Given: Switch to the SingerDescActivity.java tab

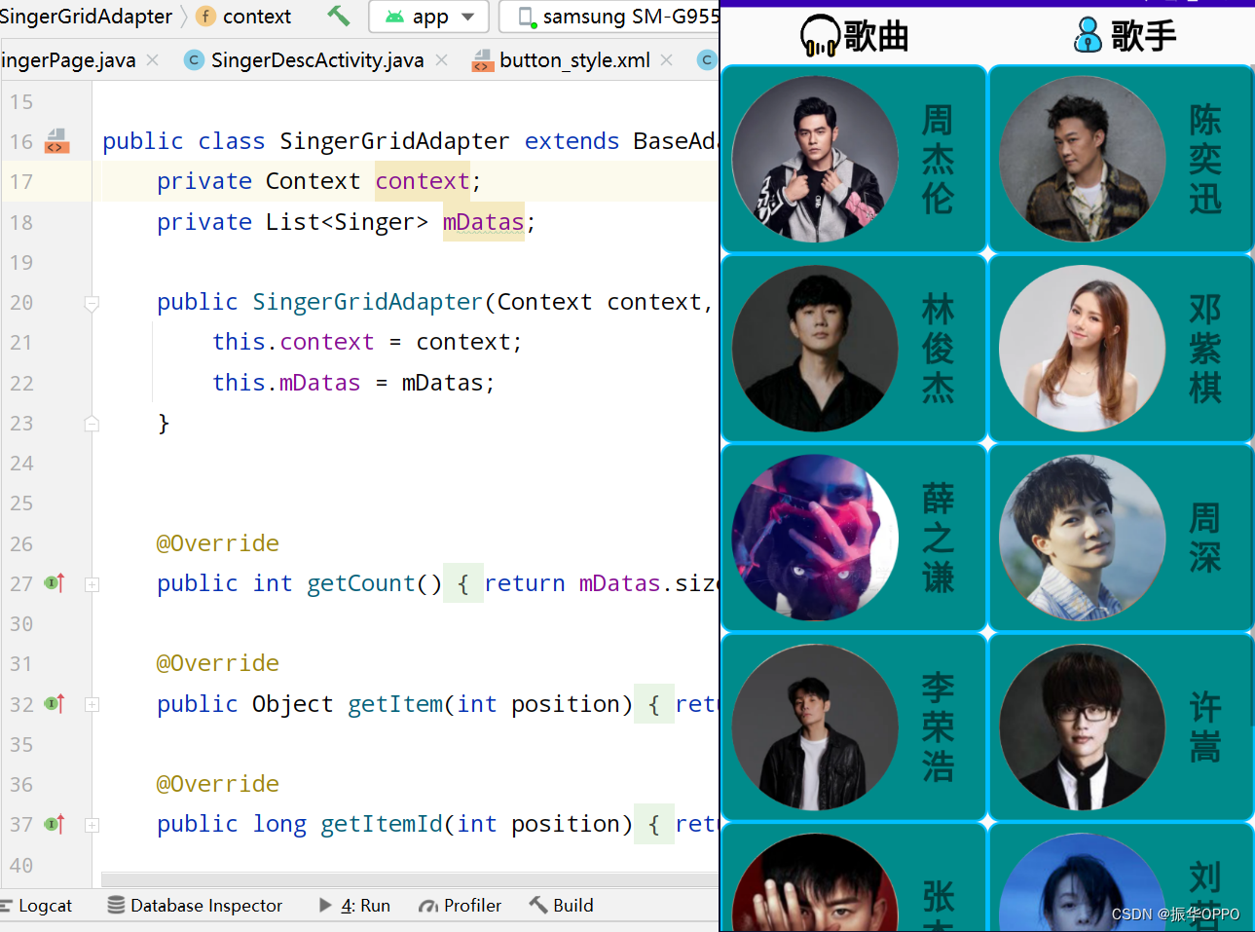Looking at the screenshot, I should (x=317, y=60).
